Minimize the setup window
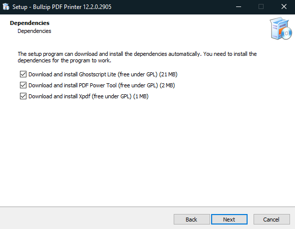This screenshot has height=229, width=295. tap(239, 7)
